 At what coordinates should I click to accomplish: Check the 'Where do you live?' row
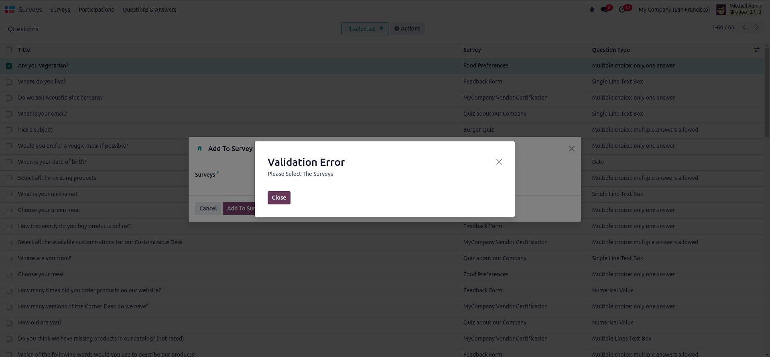(x=9, y=82)
